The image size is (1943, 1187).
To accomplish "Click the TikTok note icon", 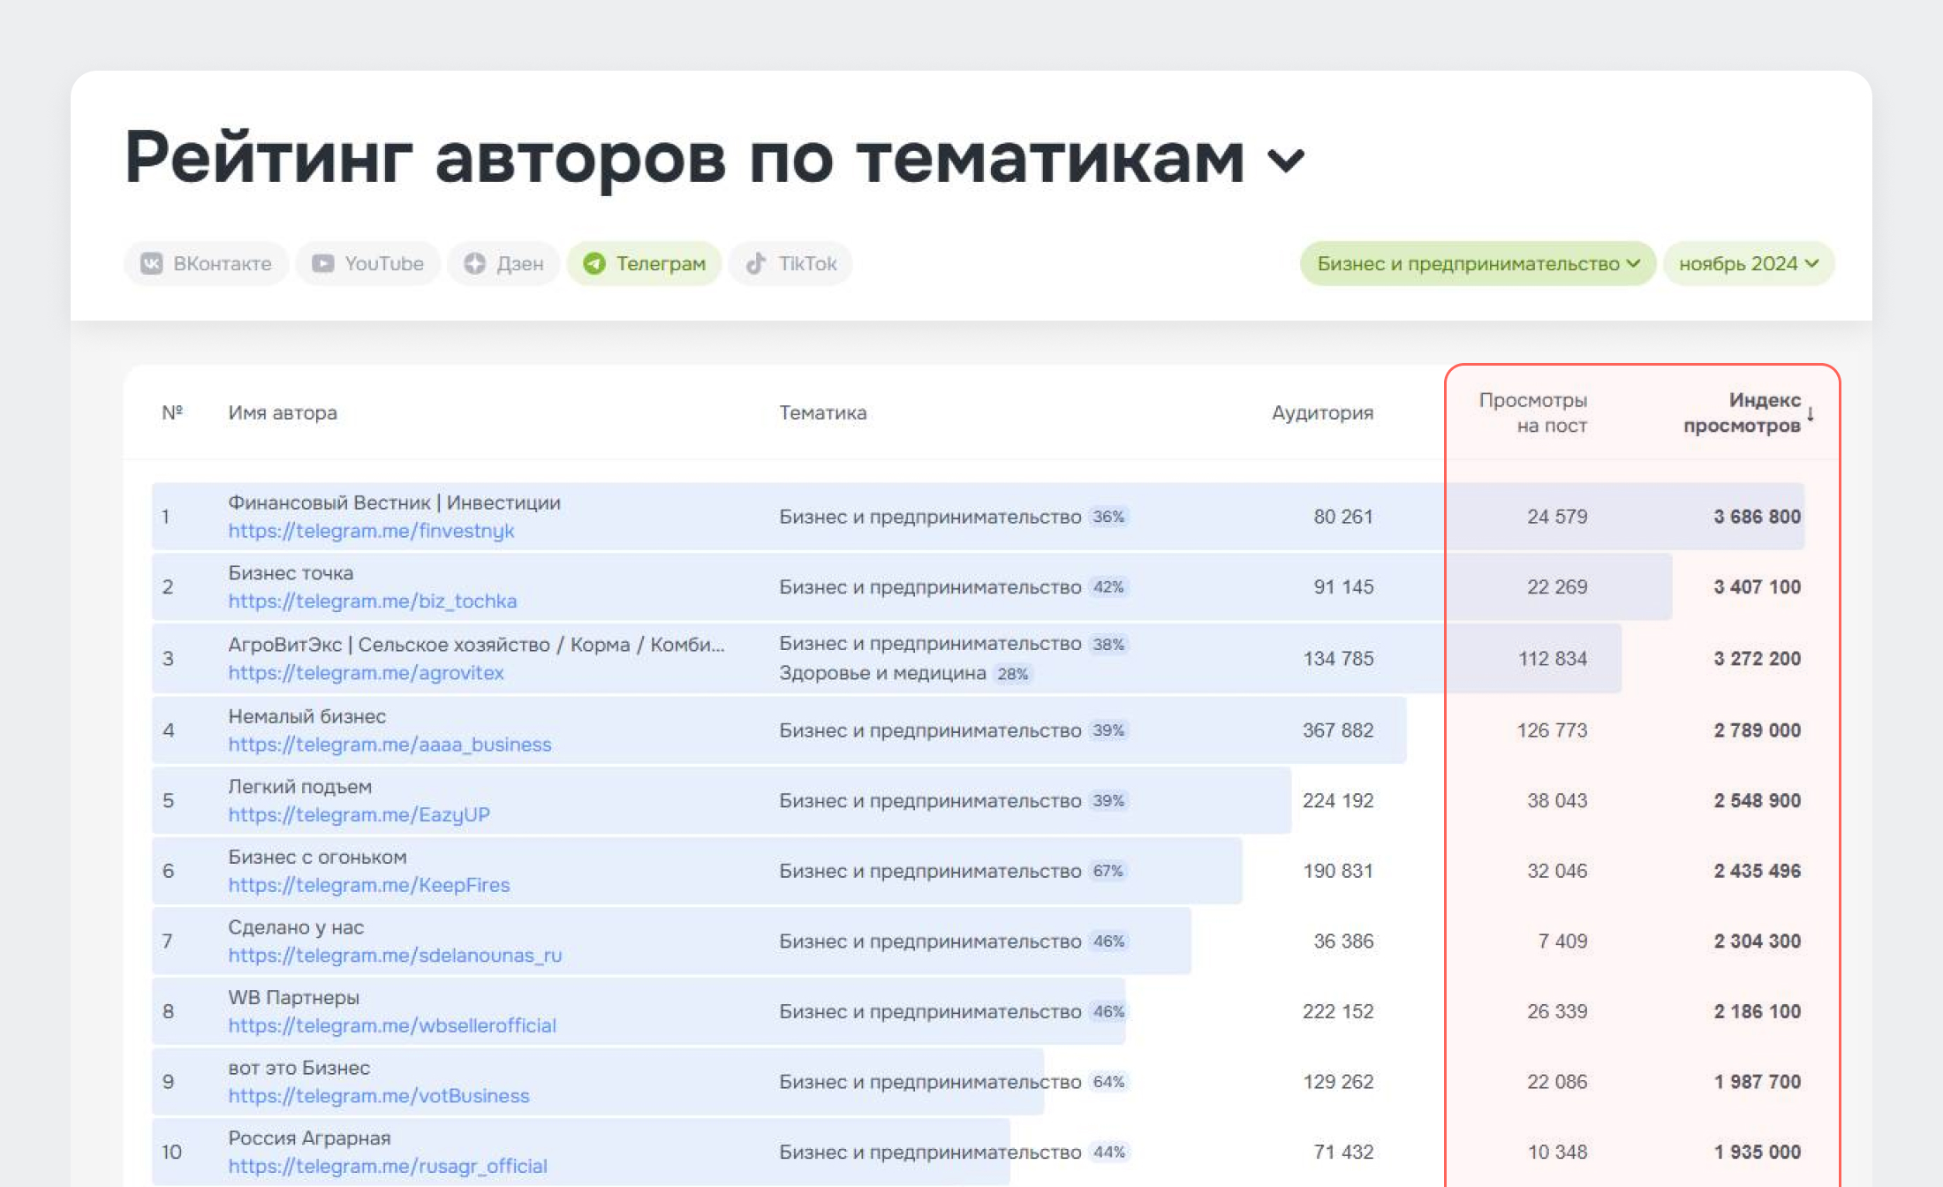I will click(x=756, y=263).
